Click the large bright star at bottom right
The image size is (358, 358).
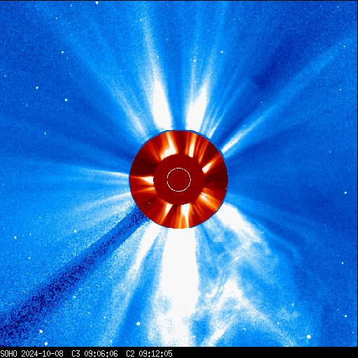pyautogui.click(x=308, y=336)
